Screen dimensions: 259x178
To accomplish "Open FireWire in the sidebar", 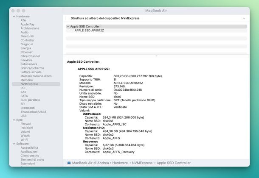I will click(x=26, y=60).
